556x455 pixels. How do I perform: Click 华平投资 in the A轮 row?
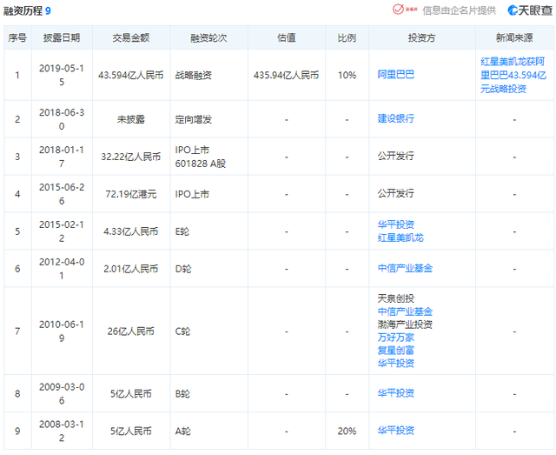(395, 430)
